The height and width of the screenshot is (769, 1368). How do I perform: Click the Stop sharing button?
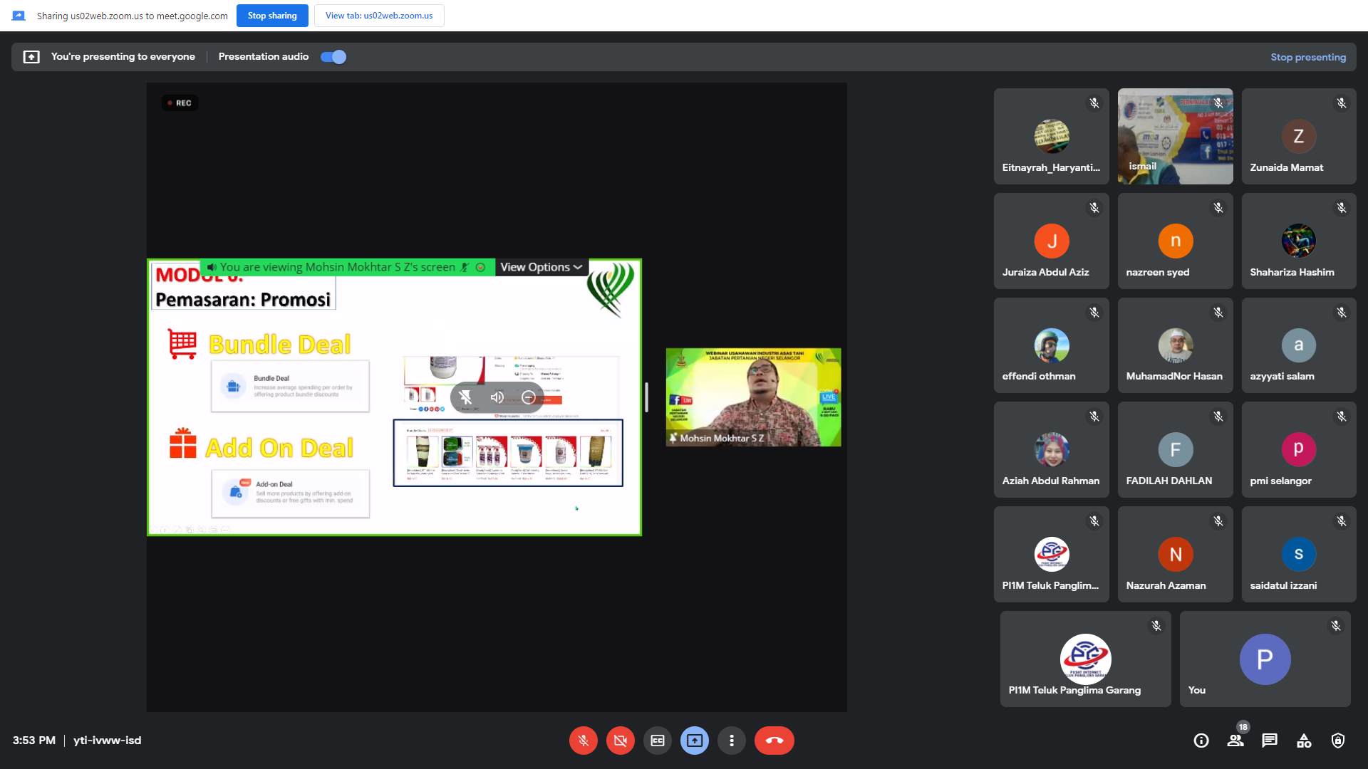pyautogui.click(x=272, y=16)
